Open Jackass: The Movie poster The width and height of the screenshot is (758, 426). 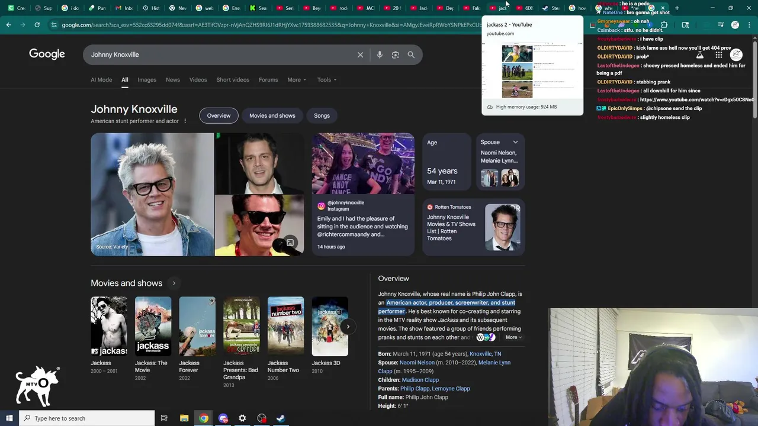pos(153,326)
